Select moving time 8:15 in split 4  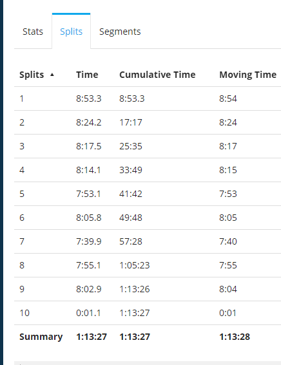tap(228, 170)
